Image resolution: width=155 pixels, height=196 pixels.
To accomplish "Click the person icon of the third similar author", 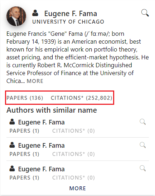I will click(x=12, y=168).
